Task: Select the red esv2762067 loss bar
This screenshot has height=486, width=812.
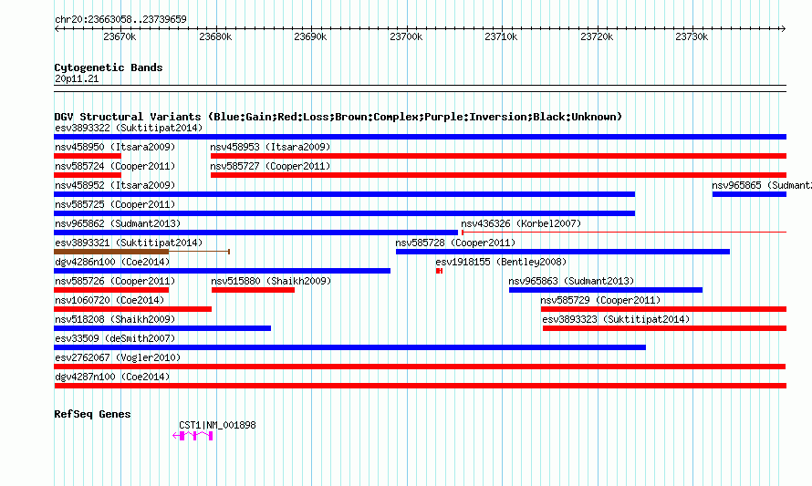Action: point(420,367)
